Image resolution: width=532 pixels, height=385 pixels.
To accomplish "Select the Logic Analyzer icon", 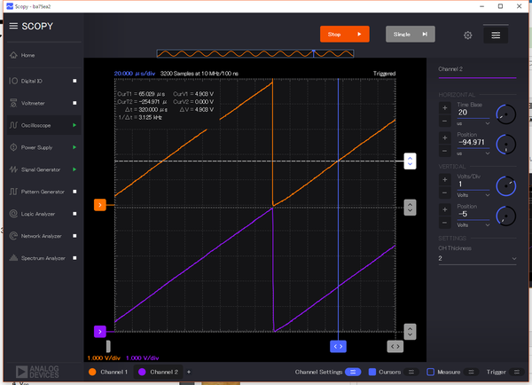I will click(x=13, y=213).
